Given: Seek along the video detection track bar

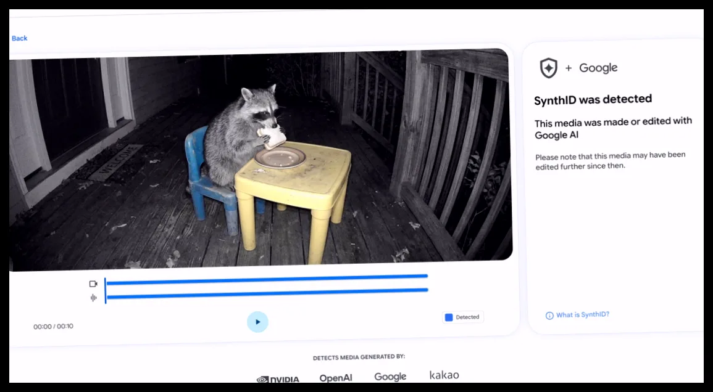Looking at the screenshot, I should (267, 279).
